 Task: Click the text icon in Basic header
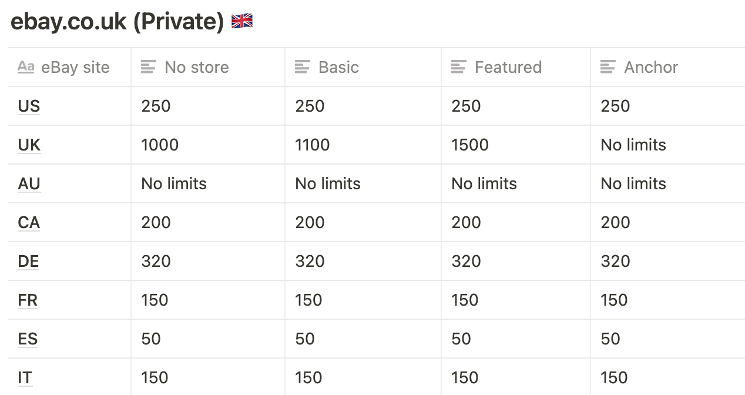click(x=303, y=67)
